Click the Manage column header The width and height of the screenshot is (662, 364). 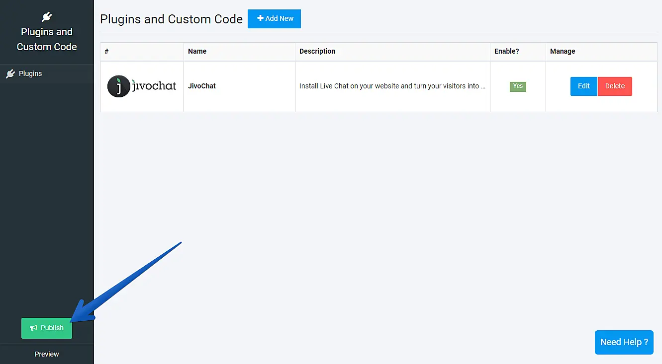coord(563,51)
